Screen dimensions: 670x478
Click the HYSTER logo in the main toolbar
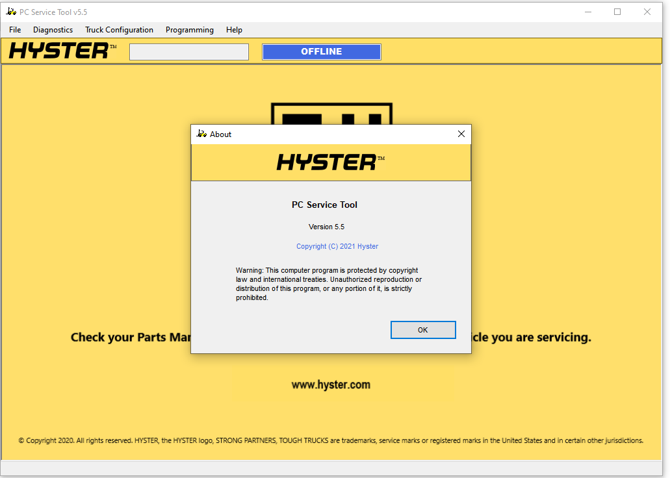click(62, 51)
